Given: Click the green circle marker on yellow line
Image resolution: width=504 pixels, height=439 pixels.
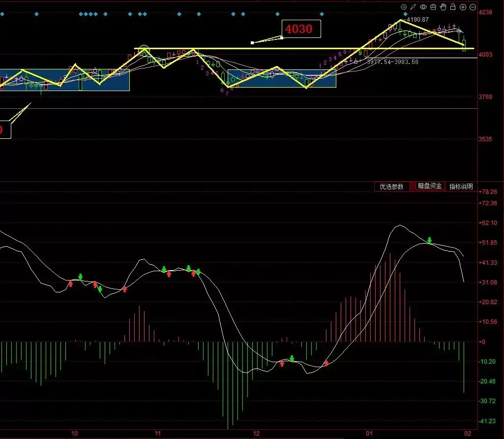Looking at the screenshot, I should coord(144,50).
